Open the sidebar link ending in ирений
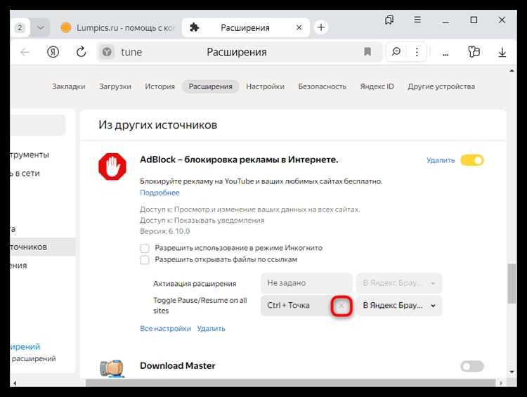 coord(25,346)
